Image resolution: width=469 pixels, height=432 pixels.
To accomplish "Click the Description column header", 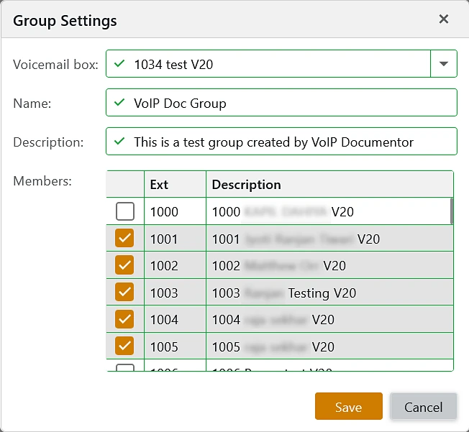I will pos(329,184).
